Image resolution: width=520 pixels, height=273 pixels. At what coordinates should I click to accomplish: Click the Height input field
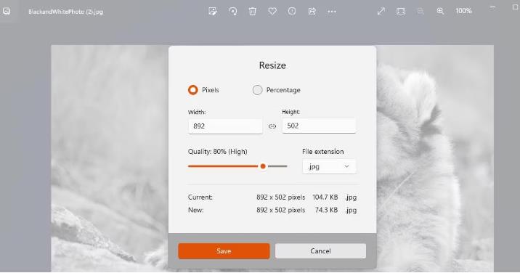tap(319, 126)
